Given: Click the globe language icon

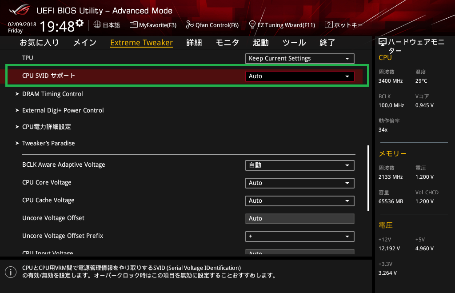Looking at the screenshot, I should [97, 25].
